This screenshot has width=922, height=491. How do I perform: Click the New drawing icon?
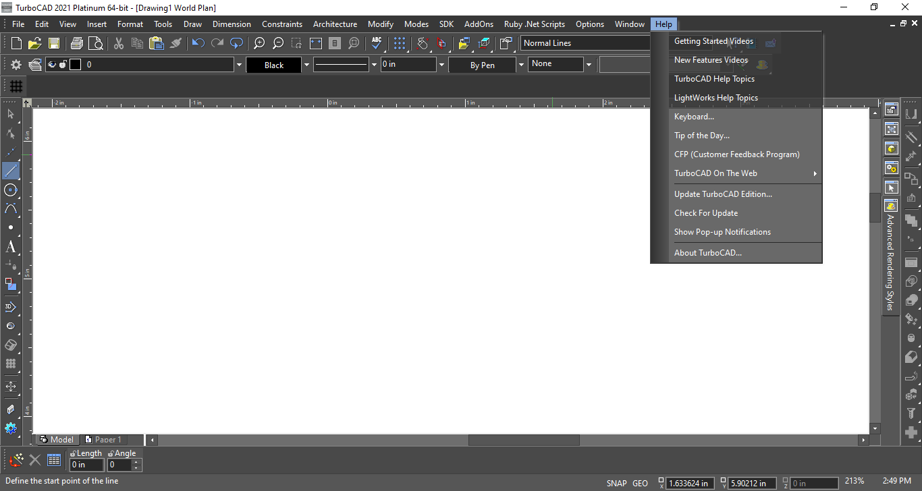click(16, 43)
